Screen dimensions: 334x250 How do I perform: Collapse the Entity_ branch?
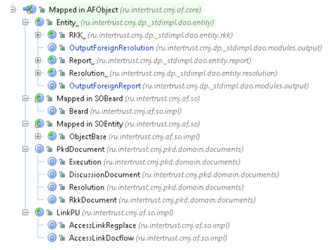pyautogui.click(x=25, y=22)
